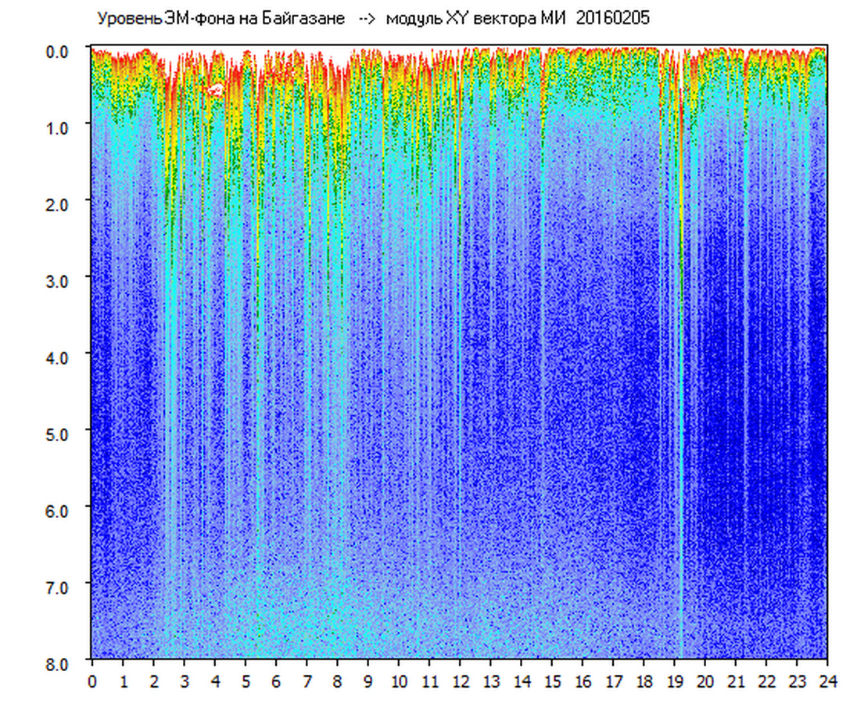Click hour 12 on the horizontal axis

pyautogui.click(x=461, y=681)
